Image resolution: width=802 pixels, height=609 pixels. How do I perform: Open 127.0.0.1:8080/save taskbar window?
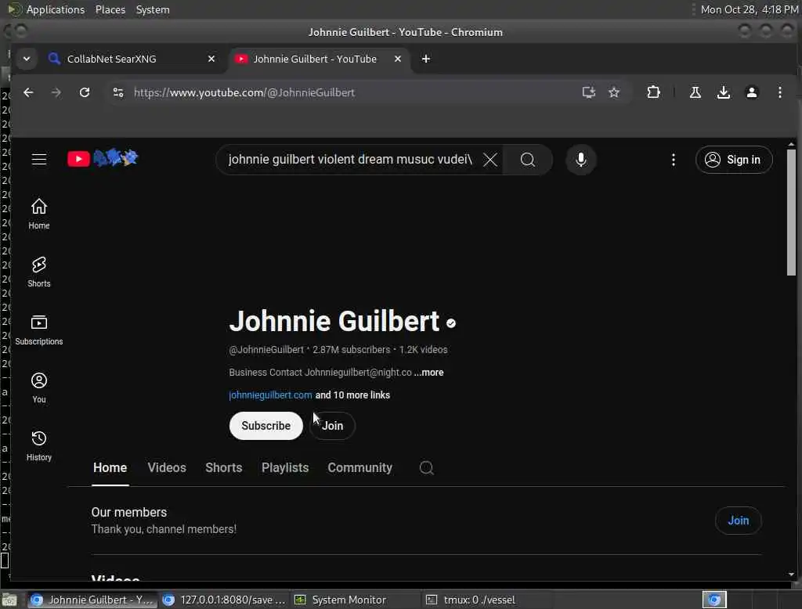(x=225, y=600)
